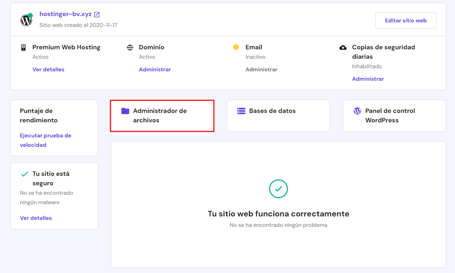Screen dimensions: 455x273
Task: Select the WordPress icon for Panel de control
Action: (x=357, y=111)
